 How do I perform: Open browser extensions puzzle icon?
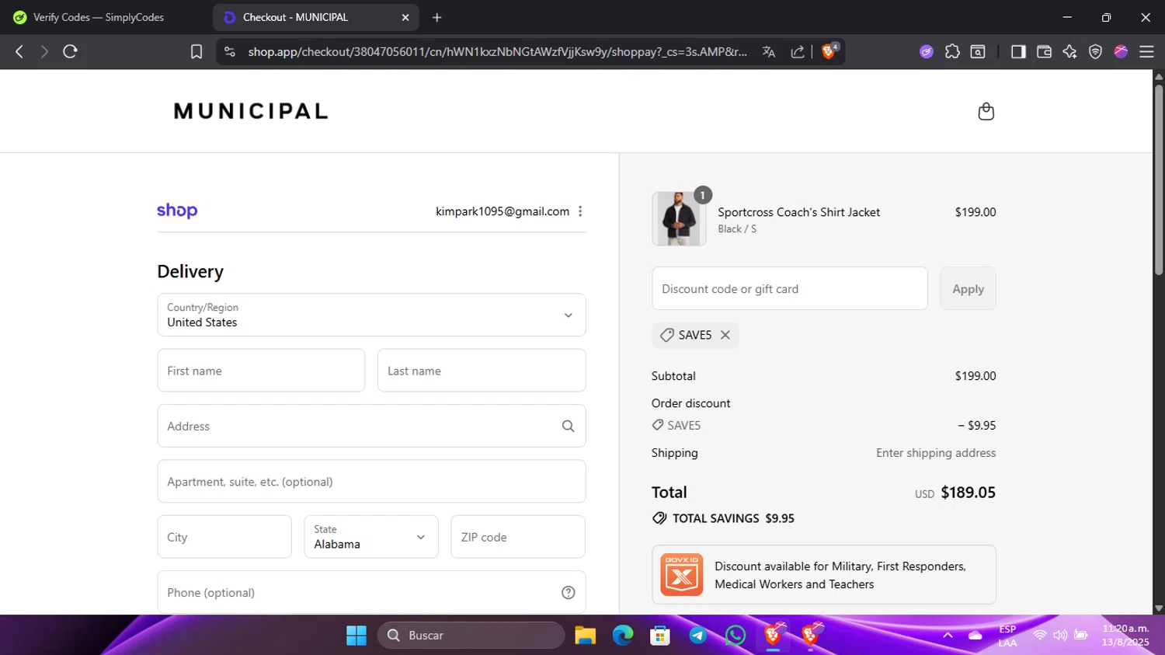pos(952,51)
